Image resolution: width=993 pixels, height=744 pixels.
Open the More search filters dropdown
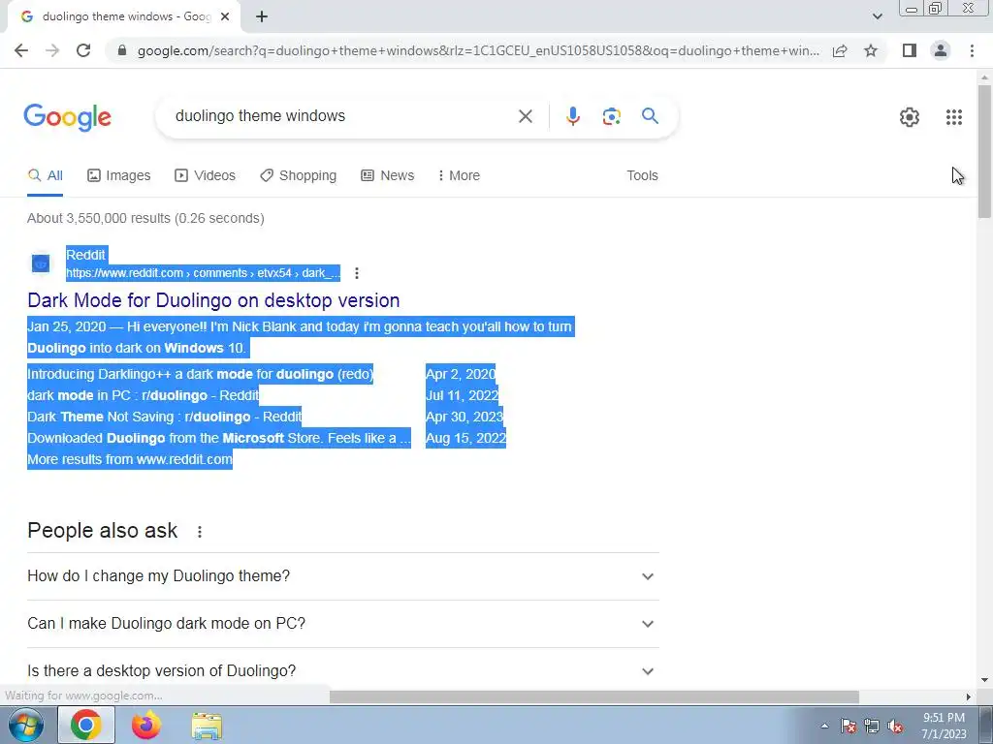[x=459, y=175]
